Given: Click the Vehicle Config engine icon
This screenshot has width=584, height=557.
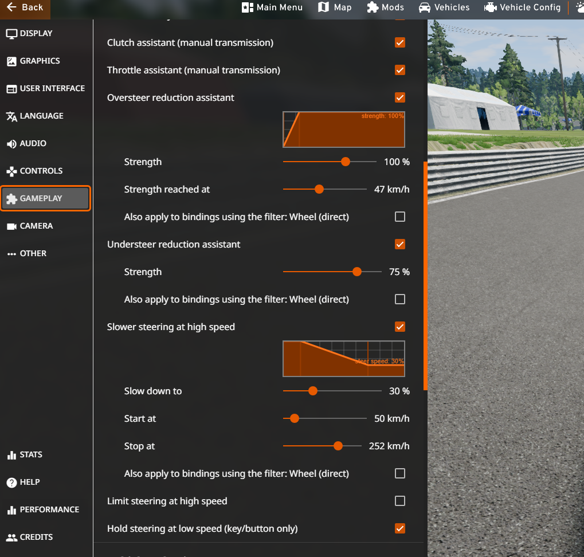Looking at the screenshot, I should click(x=490, y=7).
